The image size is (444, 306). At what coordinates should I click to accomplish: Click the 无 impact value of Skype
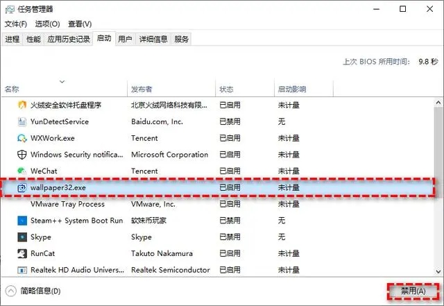(x=282, y=237)
